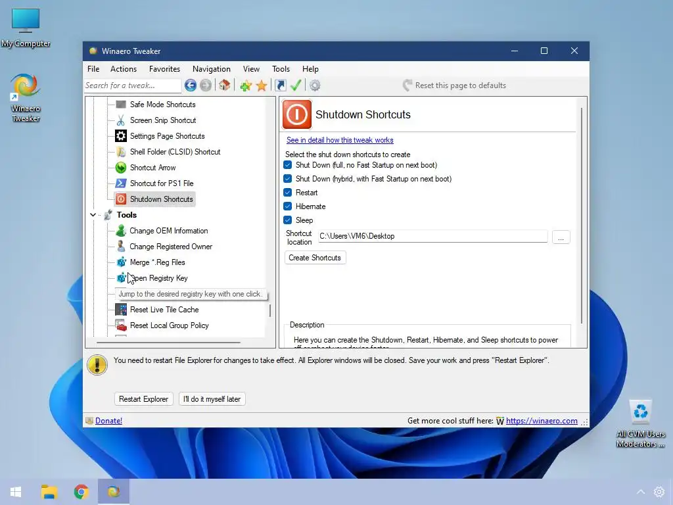673x505 pixels.
Task: Toggle the Hibernate checkbox
Action: tap(288, 206)
